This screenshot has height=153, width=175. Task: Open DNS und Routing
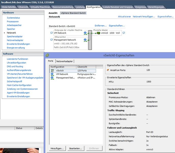(x=15, y=66)
